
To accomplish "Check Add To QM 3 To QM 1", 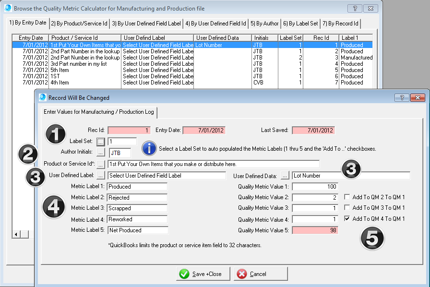I will [x=347, y=208].
